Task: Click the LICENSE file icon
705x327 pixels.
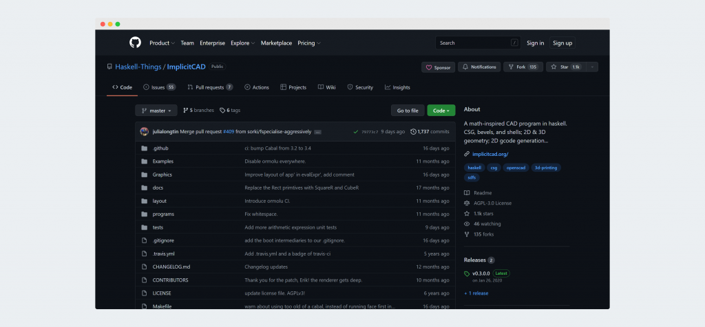Action: [x=145, y=293]
